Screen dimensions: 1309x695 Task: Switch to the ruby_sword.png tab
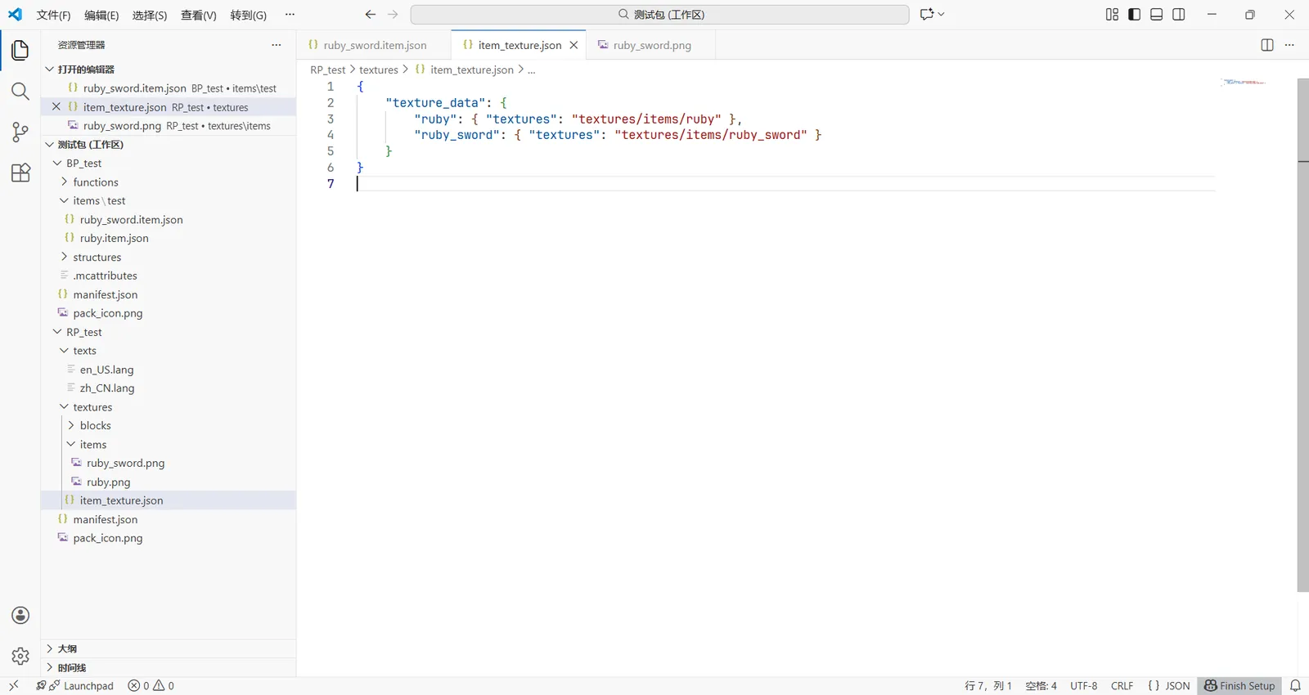[x=651, y=45]
